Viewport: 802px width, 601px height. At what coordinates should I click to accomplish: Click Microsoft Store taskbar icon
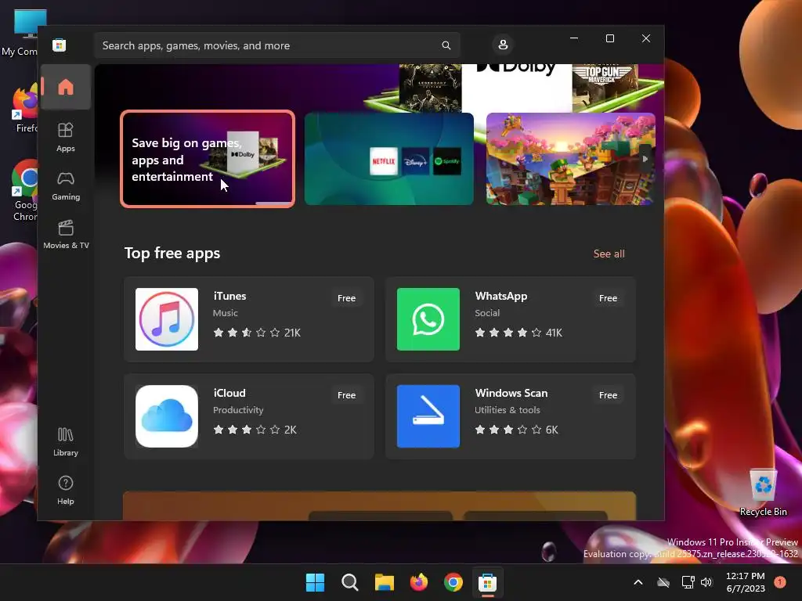487,582
